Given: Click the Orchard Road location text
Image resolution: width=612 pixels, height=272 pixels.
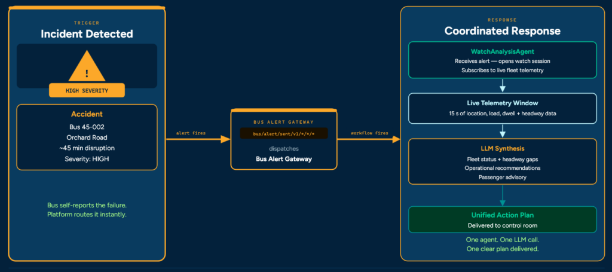Looking at the screenshot, I should (x=87, y=137).
